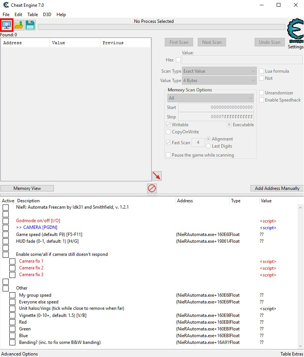Enable the Unrandomizer checkbox

pos(261,93)
